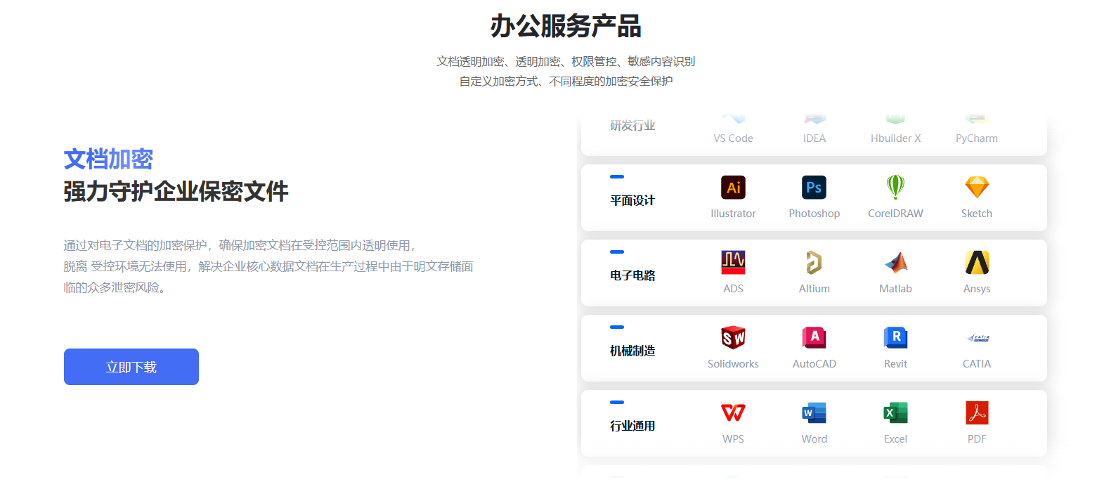
Task: Click the 立即下载 download button
Action: tap(131, 367)
